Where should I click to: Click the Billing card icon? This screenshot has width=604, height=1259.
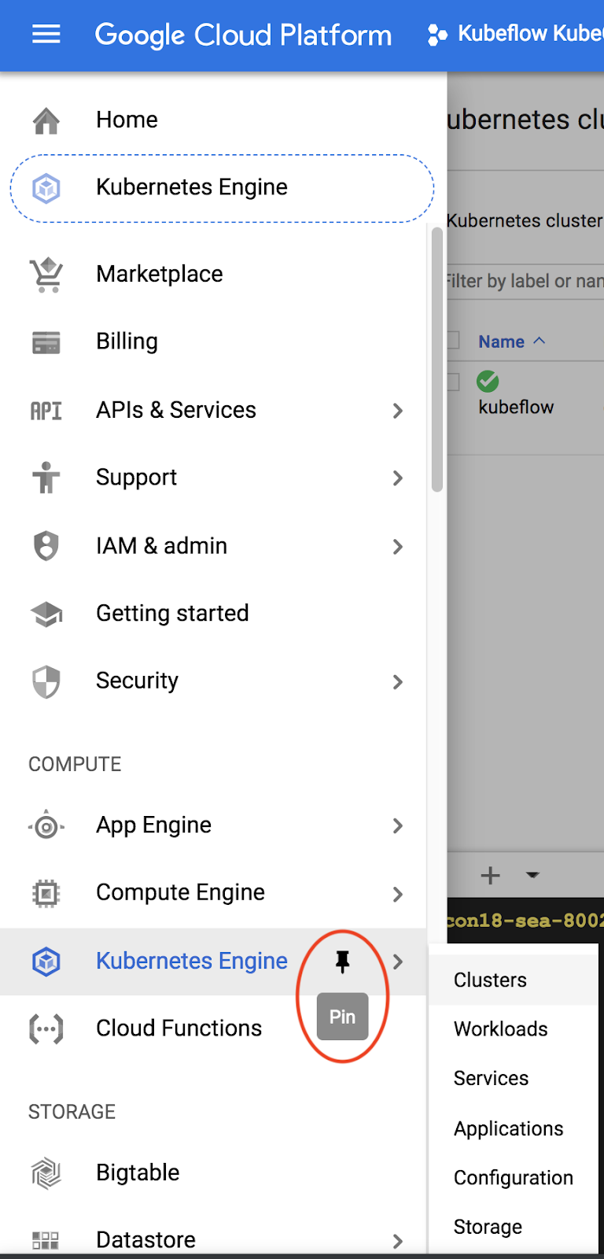[x=46, y=342]
